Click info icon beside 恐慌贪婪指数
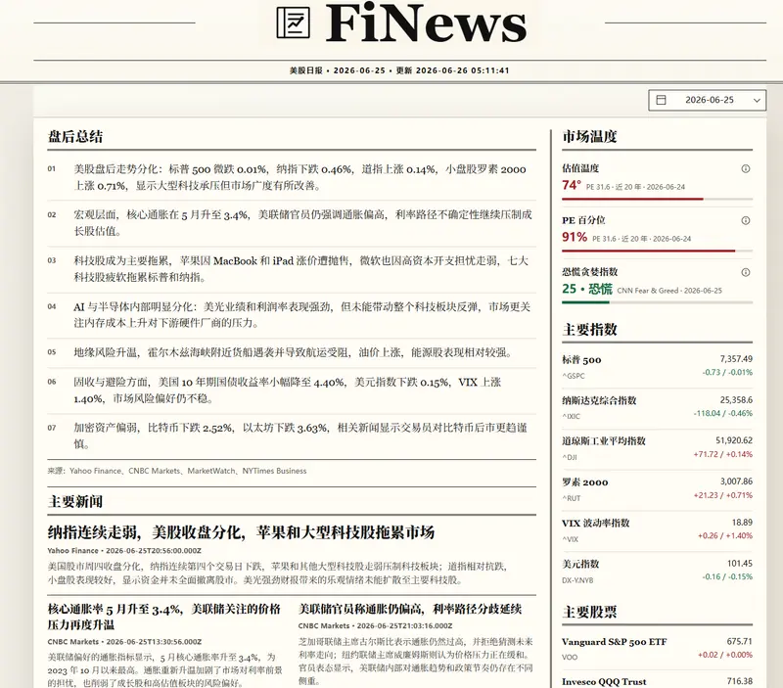783x688 pixels. (746, 272)
